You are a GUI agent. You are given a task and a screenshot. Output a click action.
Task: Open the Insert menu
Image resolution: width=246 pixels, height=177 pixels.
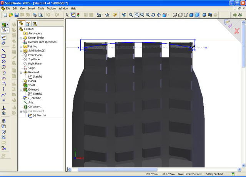click(32, 8)
